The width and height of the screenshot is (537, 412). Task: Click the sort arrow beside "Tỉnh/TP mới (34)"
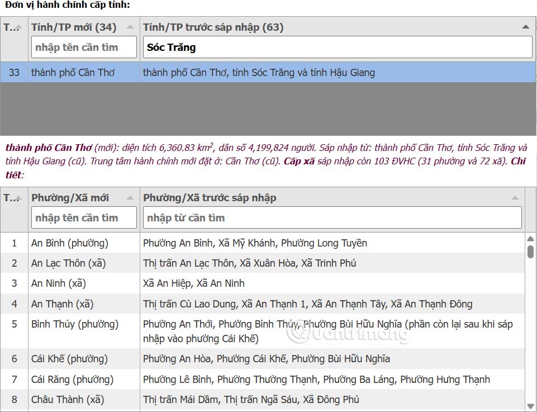pos(130,26)
